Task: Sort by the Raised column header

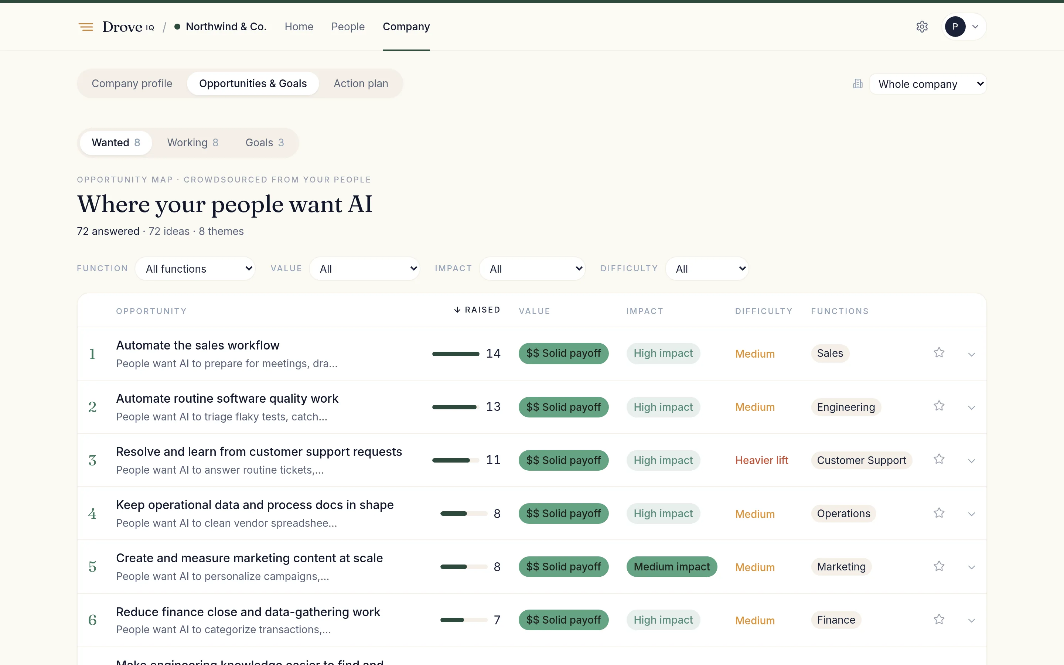Action: point(477,310)
